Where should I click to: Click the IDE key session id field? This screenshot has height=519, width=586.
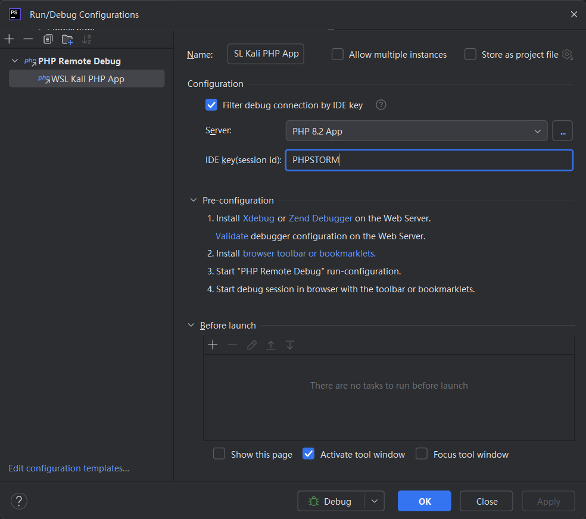pos(429,160)
